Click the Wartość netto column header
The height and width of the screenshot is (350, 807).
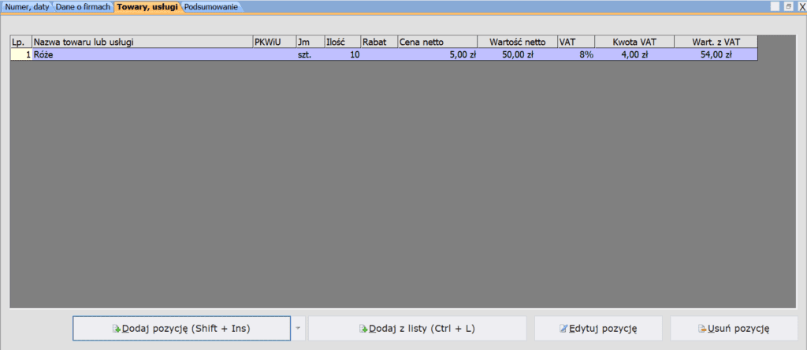tap(517, 42)
